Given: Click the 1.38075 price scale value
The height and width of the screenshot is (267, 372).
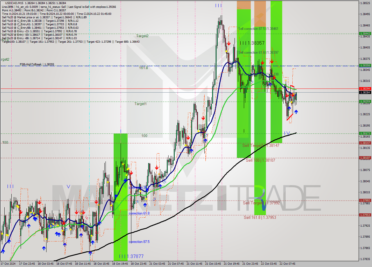Looking at the screenshot, I should pos(365,170).
